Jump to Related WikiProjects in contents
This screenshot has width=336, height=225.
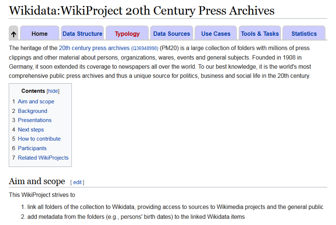(x=43, y=157)
